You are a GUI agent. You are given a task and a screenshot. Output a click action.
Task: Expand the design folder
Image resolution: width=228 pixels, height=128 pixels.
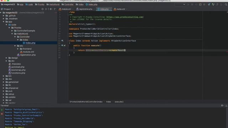(x=6, y=58)
